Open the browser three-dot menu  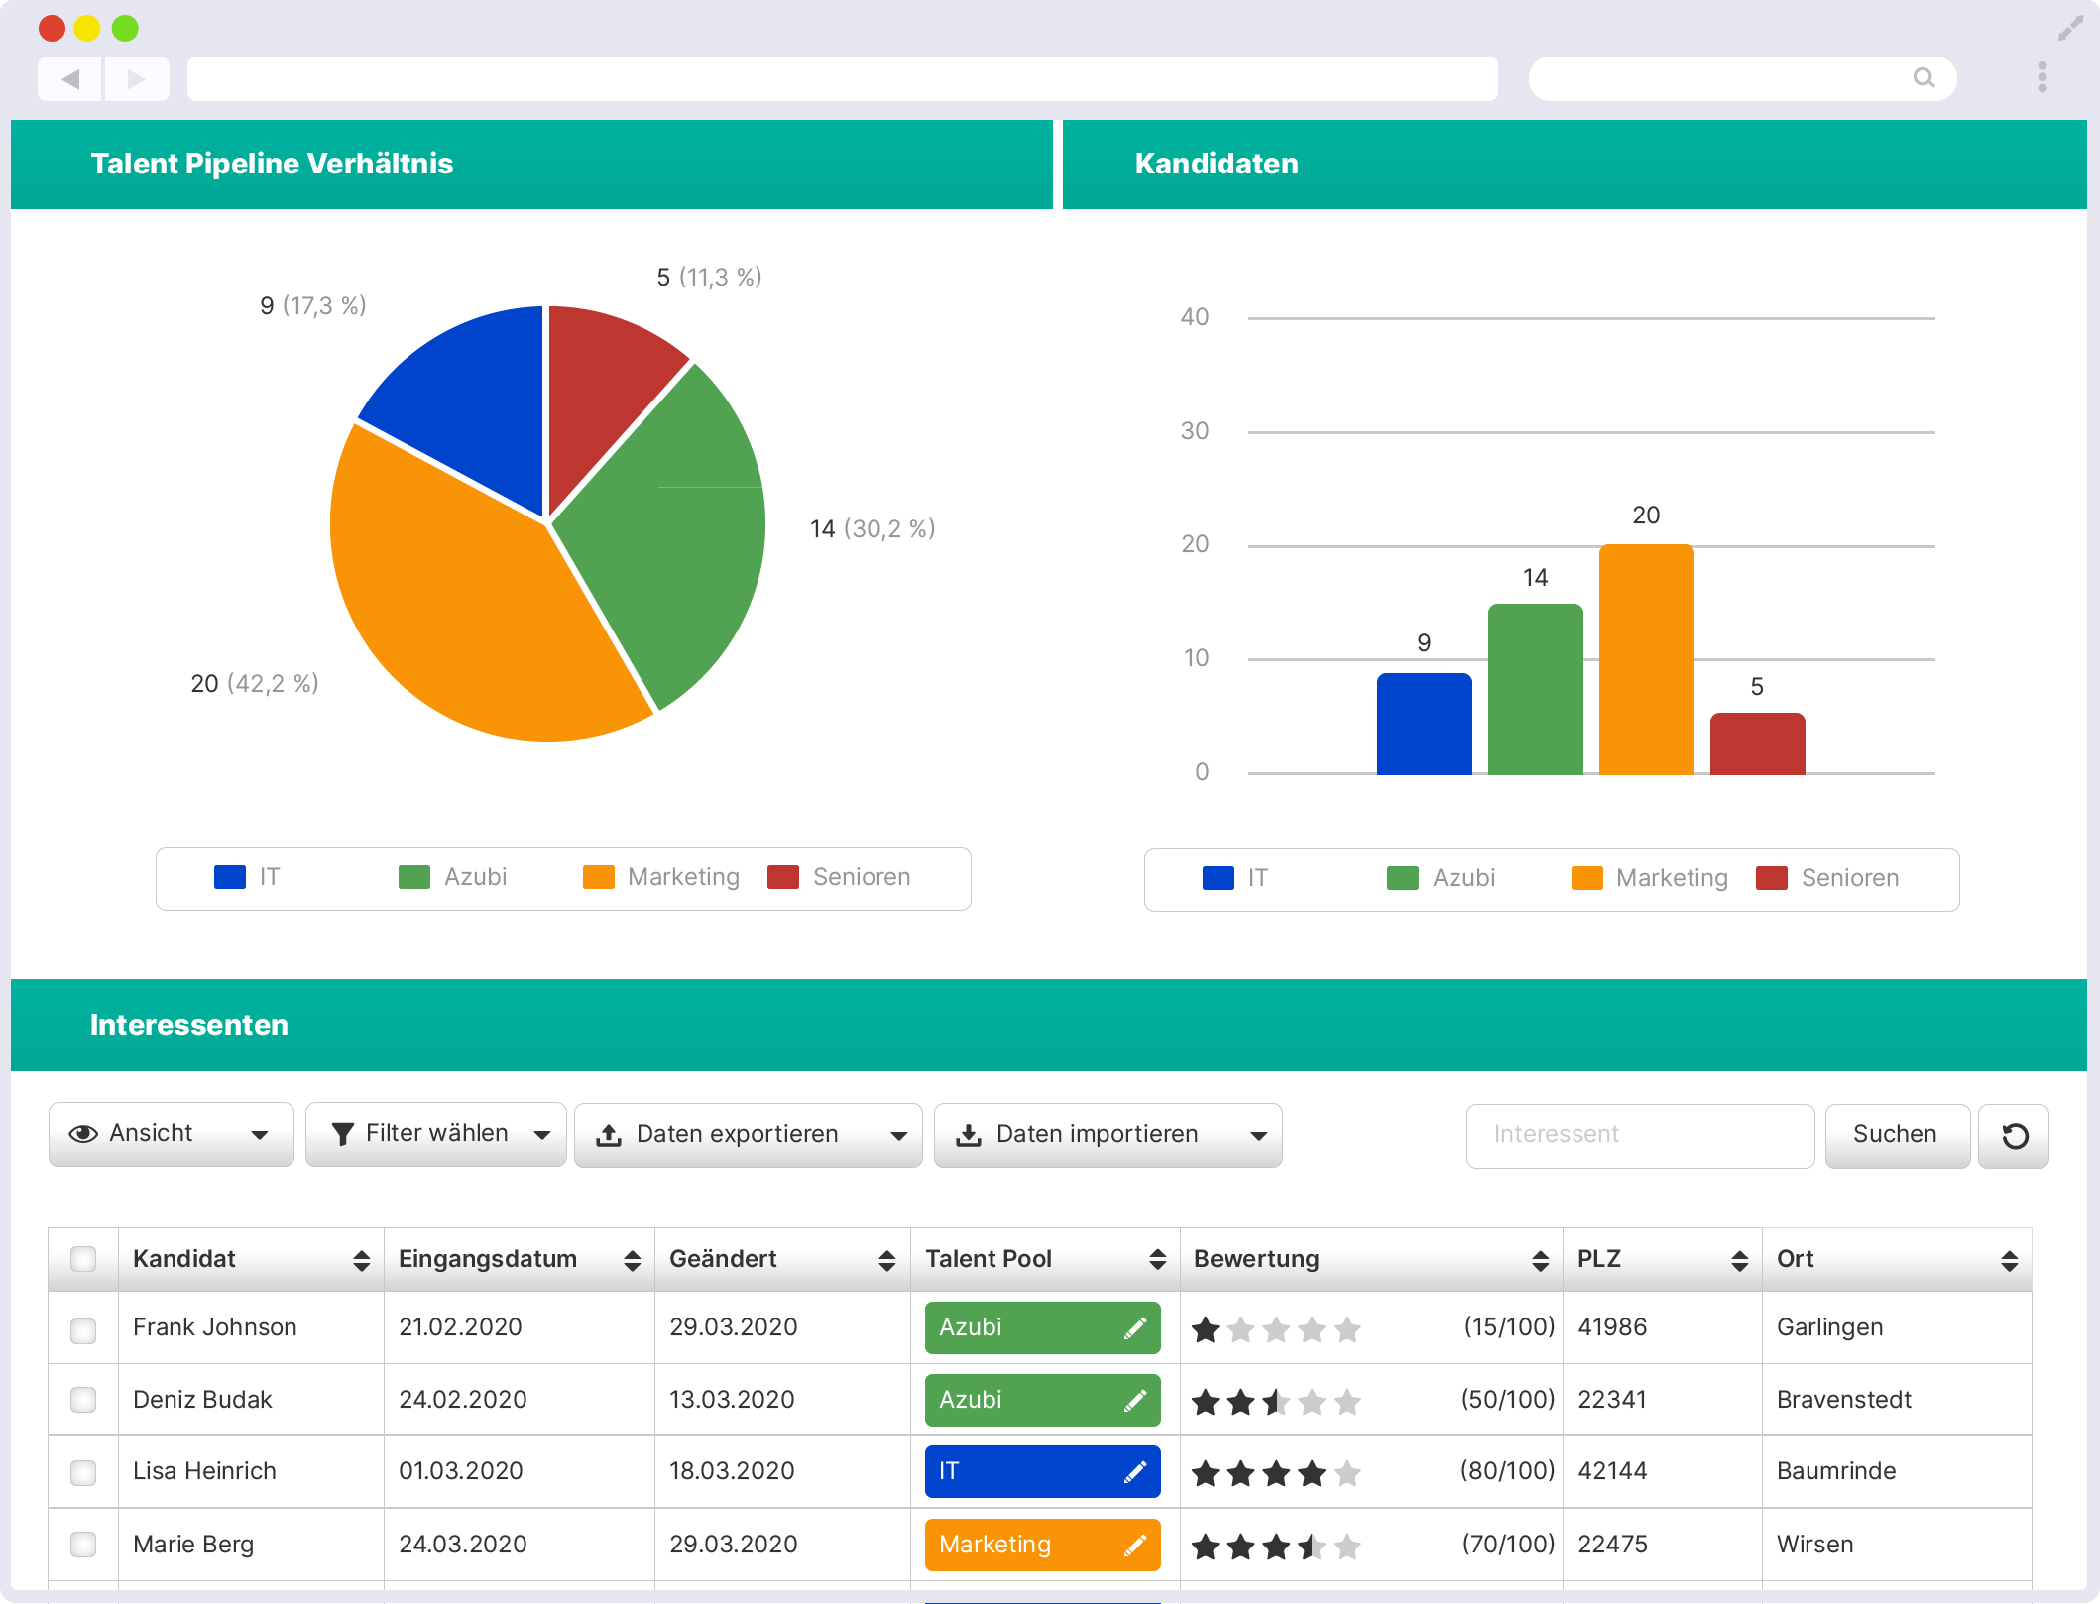pyautogui.click(x=2042, y=78)
